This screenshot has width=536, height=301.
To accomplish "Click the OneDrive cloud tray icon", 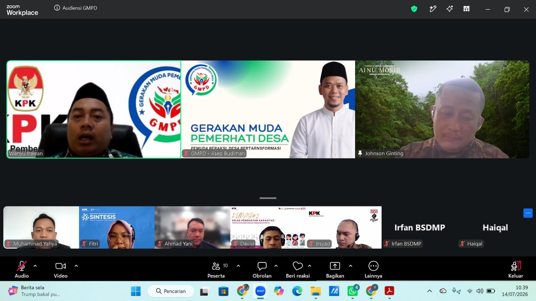I will 443,291.
